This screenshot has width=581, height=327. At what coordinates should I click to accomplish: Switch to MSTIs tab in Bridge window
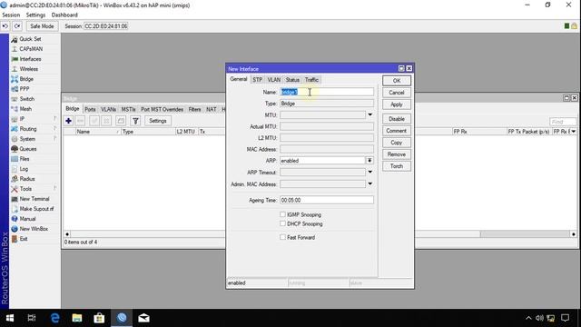[x=129, y=109]
